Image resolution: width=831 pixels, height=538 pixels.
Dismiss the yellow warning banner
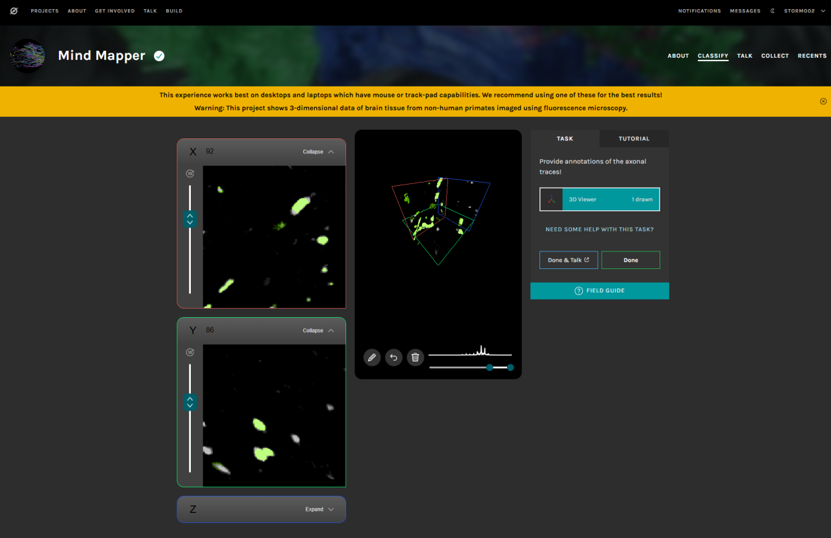[x=823, y=101]
